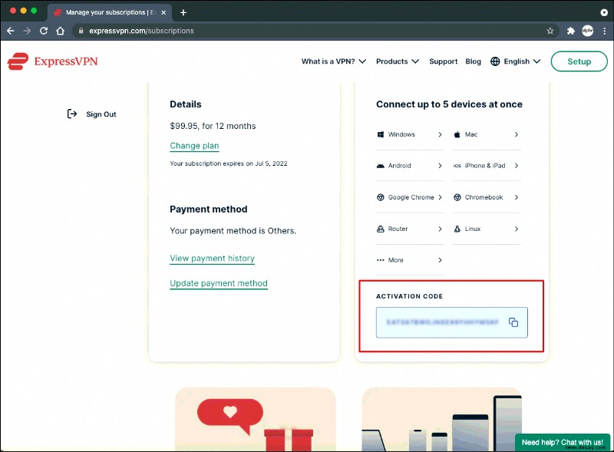Click the Google Chrome icon
The image size is (614, 452).
380,197
